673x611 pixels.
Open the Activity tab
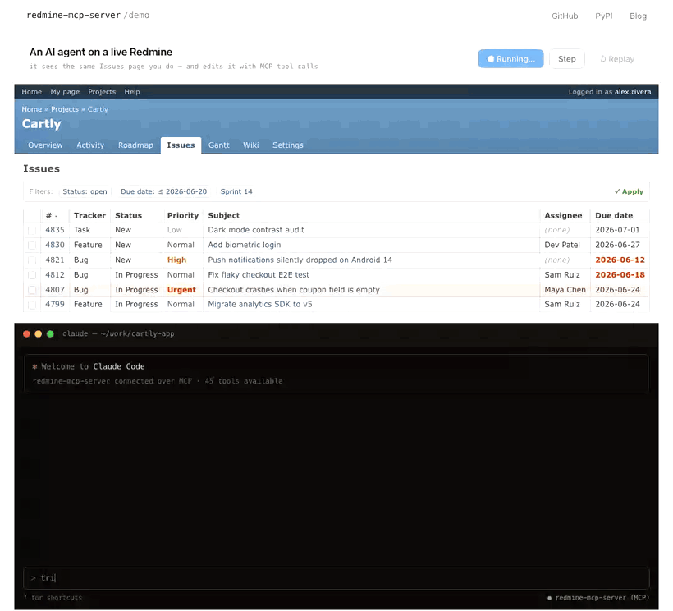coord(90,145)
